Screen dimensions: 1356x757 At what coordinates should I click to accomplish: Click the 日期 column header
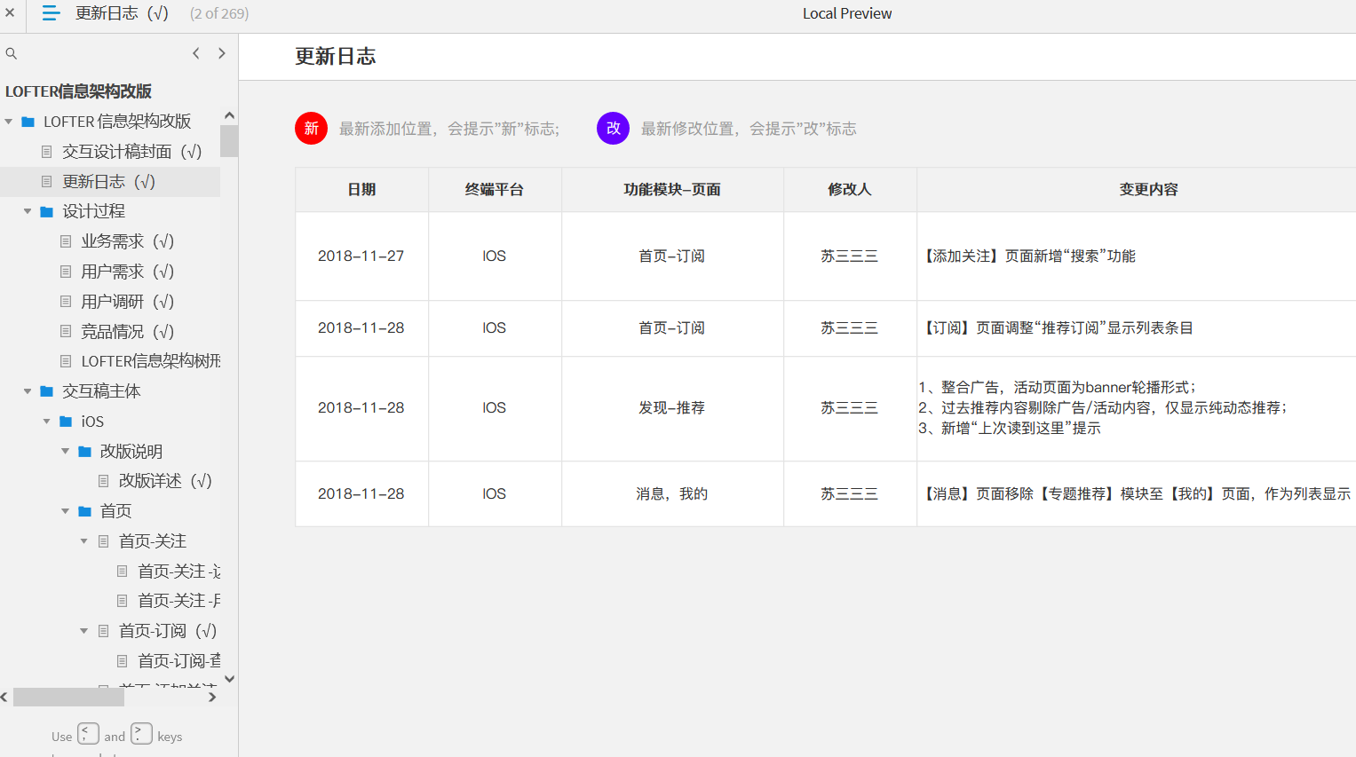pyautogui.click(x=361, y=190)
